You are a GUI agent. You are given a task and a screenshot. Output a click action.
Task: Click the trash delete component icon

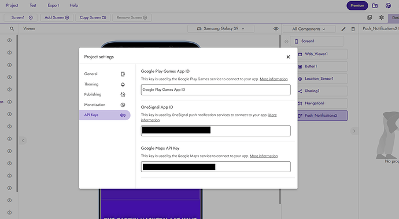click(x=353, y=29)
